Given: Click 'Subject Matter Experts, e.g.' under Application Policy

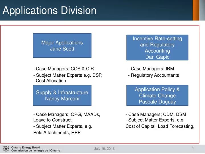Looking at the screenshot, I should click(156, 120).
